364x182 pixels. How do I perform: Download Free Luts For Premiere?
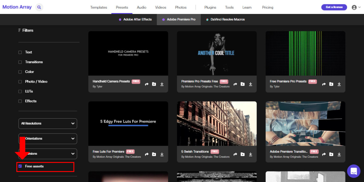point(162,154)
